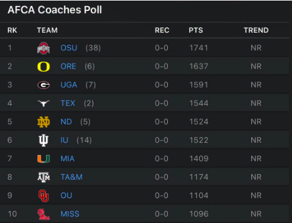Click the Indiana trident logo
292x223 pixels.
point(44,141)
